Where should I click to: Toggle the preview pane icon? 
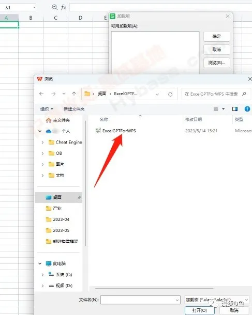[235, 109]
